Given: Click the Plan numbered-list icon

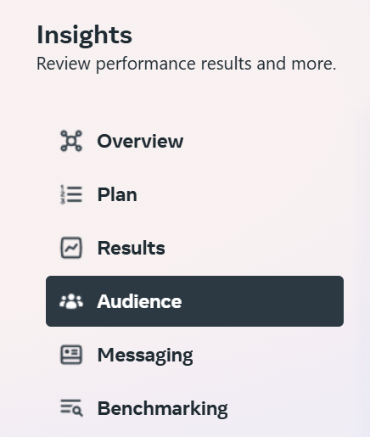Looking at the screenshot, I should pyautogui.click(x=71, y=194).
